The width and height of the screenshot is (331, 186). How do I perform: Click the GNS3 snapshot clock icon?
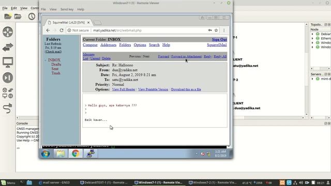(32, 17)
